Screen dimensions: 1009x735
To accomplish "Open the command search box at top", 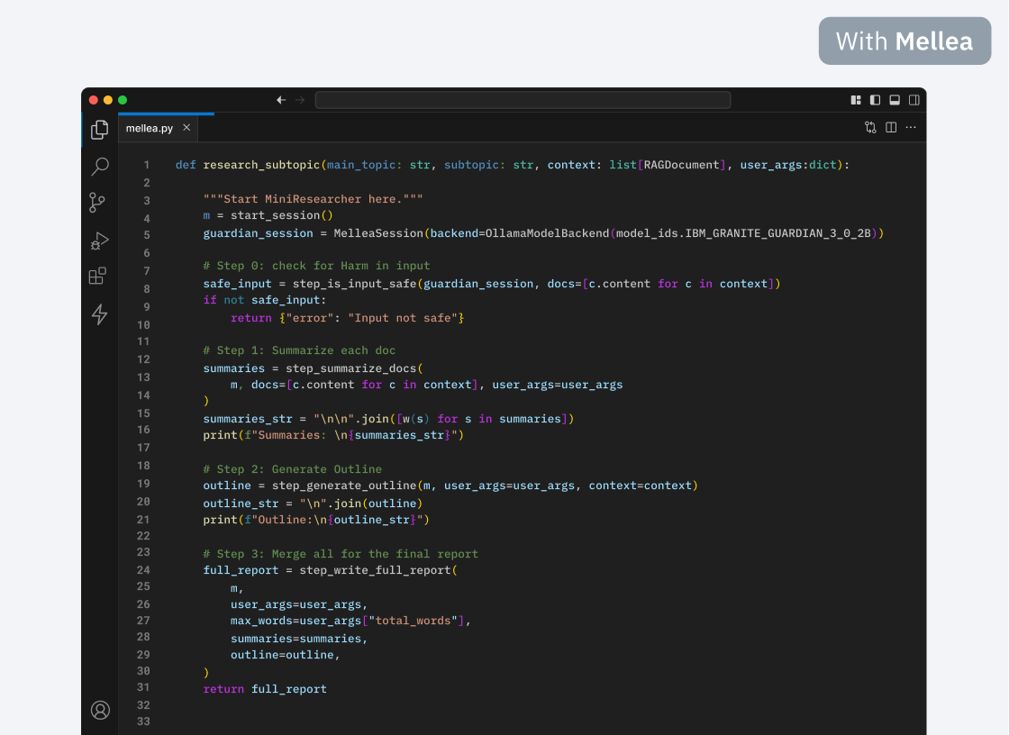I will click(x=523, y=99).
